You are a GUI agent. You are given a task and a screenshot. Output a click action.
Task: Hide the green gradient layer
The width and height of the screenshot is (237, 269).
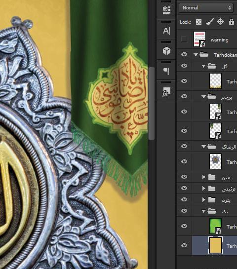click(184, 226)
